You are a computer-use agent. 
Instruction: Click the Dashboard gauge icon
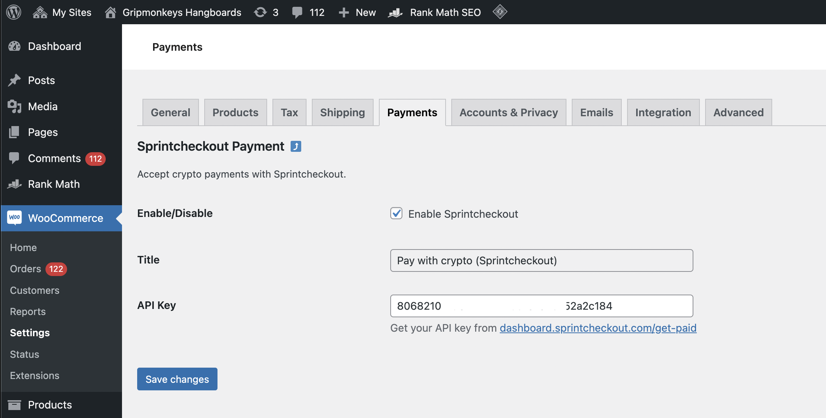[14, 46]
